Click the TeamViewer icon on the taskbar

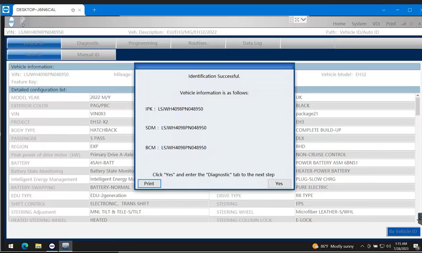tap(52, 246)
